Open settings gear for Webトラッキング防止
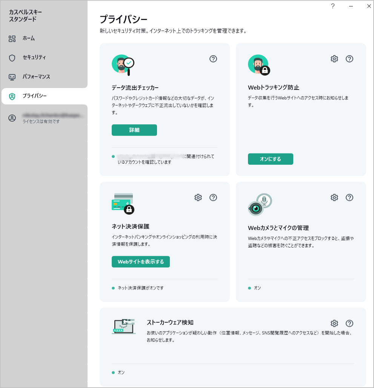Viewport: 374px width, 388px height. [334, 59]
